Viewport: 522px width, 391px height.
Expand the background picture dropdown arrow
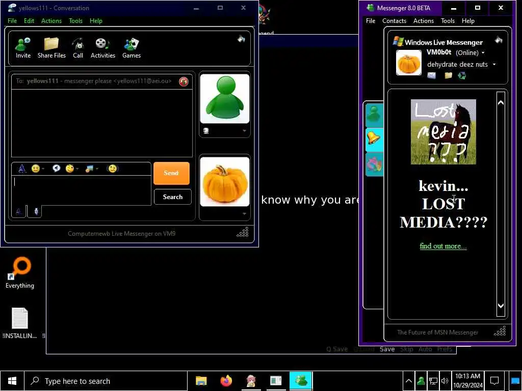pyautogui.click(x=97, y=169)
